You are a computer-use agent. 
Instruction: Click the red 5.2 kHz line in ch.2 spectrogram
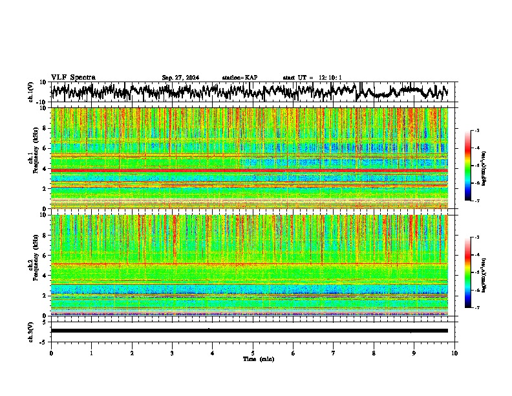tap(250, 263)
